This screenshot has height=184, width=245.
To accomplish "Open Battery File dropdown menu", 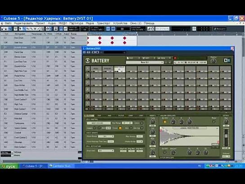I will tap(133, 58).
